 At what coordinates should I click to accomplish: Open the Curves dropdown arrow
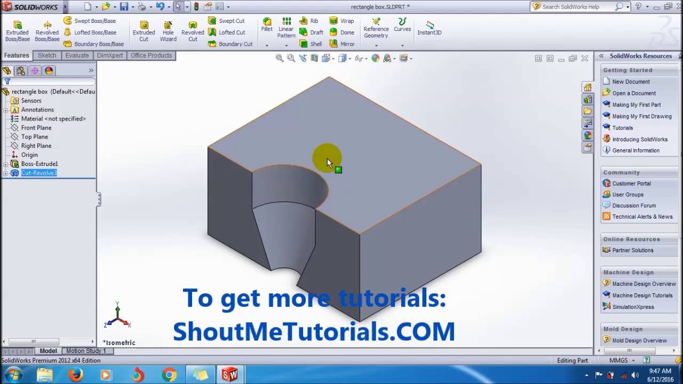402,45
